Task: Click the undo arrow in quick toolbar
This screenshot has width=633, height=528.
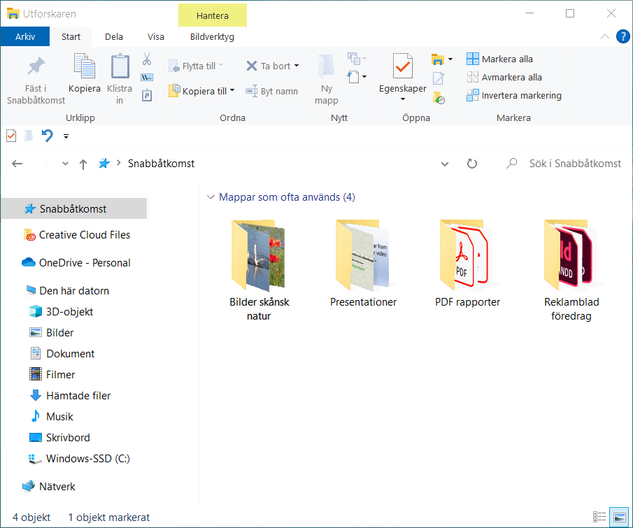Action: coord(47,136)
